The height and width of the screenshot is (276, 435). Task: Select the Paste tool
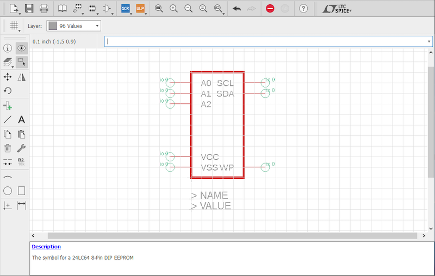21,134
